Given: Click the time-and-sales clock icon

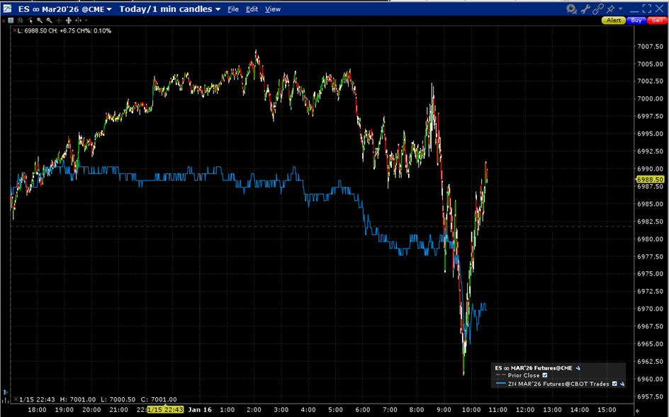Looking at the screenshot, I should pos(571,8).
